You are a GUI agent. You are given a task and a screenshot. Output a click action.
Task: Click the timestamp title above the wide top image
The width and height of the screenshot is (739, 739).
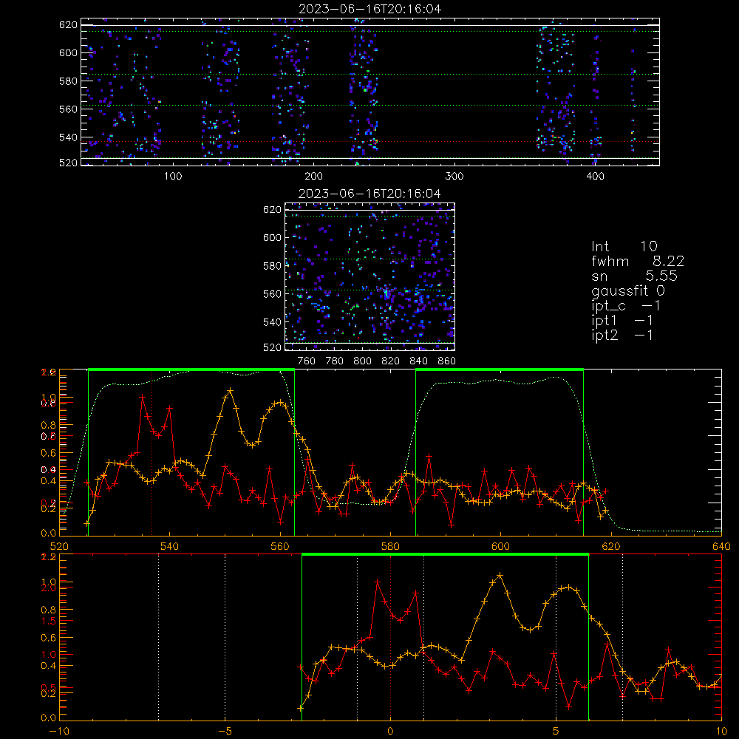pyautogui.click(x=370, y=9)
